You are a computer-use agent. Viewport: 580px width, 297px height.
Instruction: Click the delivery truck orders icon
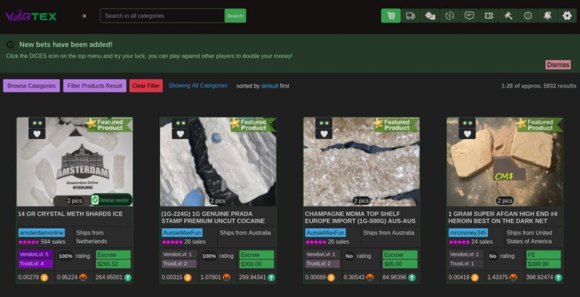[410, 16]
